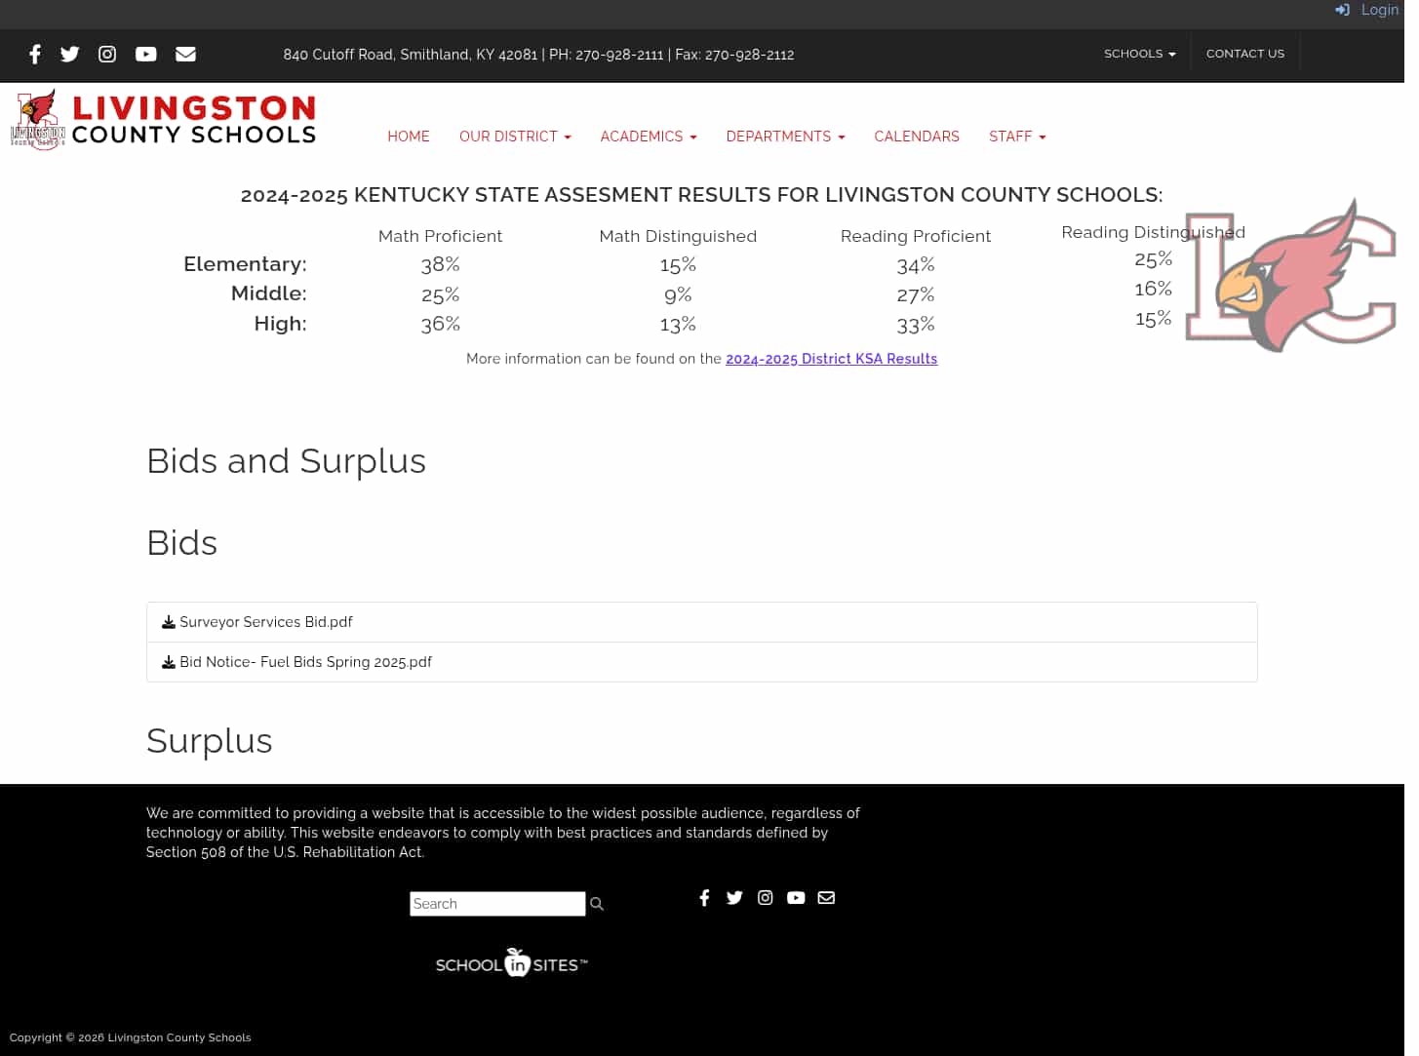
Task: Open the footer Facebook icon
Action: [704, 898]
